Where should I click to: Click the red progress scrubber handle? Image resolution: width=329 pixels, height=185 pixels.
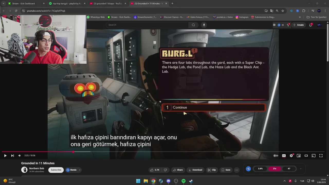point(73,152)
